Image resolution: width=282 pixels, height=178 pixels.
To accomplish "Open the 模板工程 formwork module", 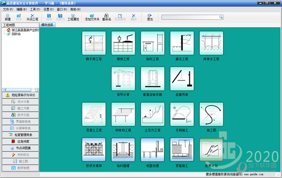I will pos(123,43).
